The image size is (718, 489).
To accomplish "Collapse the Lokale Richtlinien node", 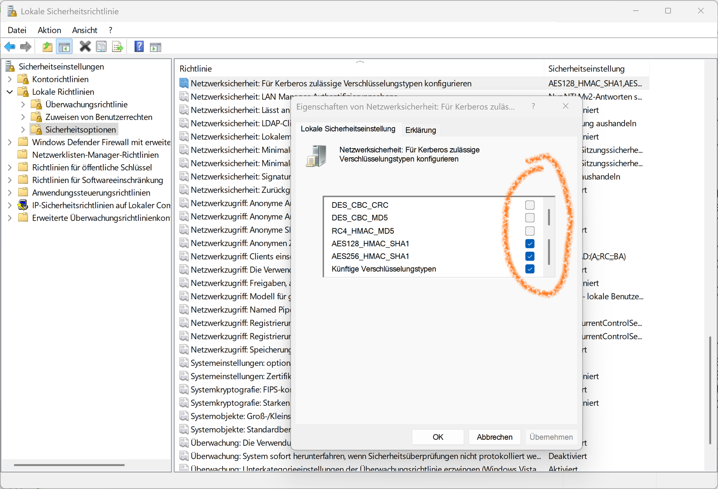I will coord(10,92).
